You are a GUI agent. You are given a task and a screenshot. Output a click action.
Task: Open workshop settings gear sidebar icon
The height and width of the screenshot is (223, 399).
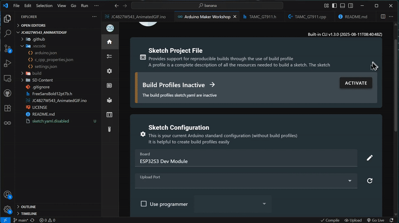coord(109,71)
